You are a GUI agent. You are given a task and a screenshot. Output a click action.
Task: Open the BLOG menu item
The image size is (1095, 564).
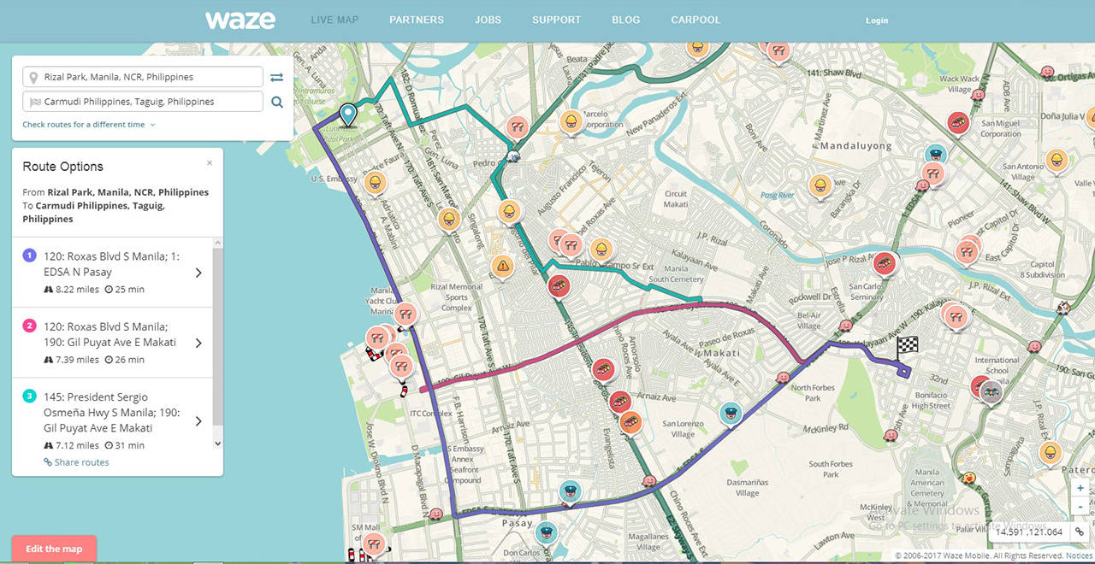tap(626, 20)
